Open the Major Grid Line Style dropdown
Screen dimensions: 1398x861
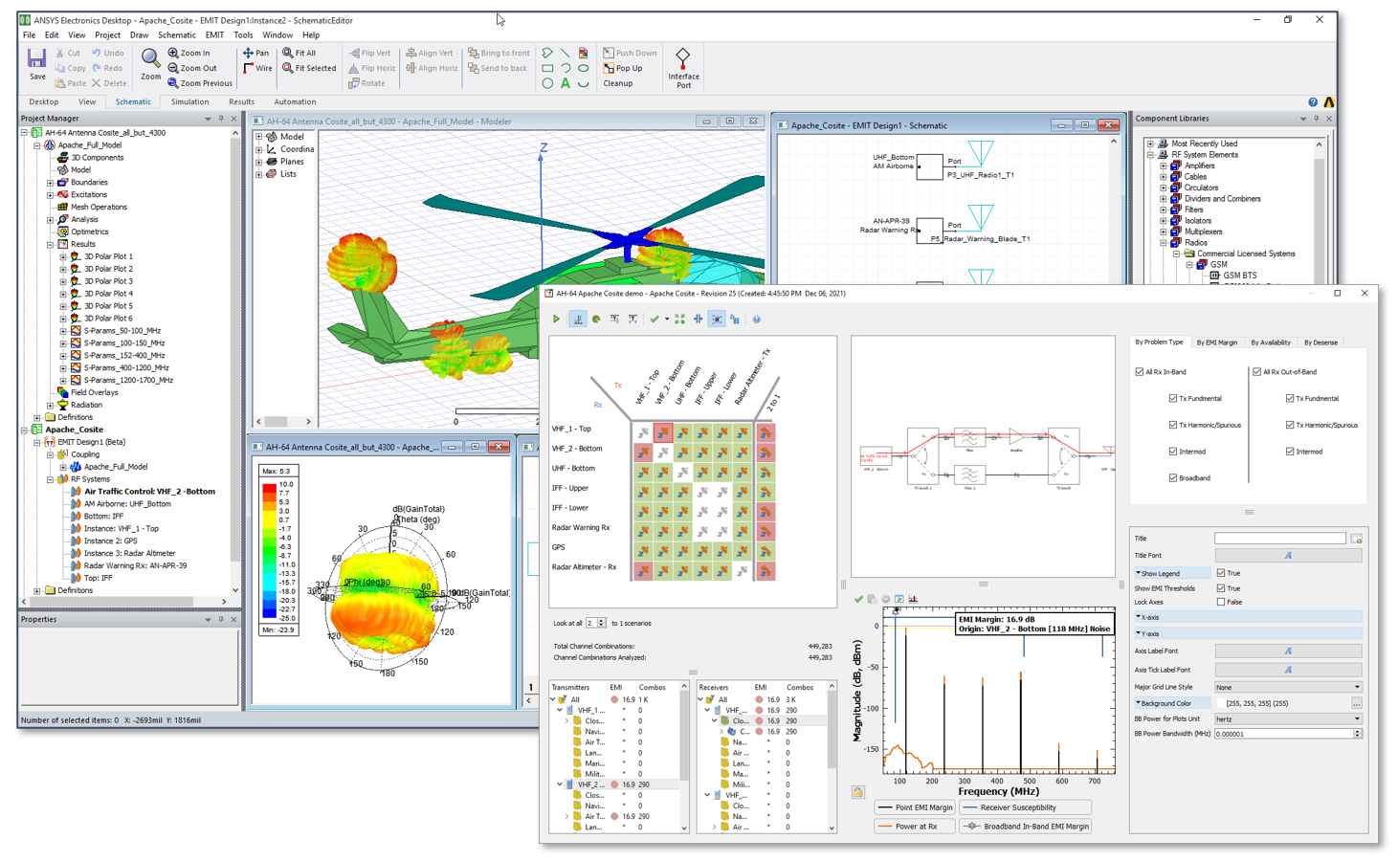1288,688
